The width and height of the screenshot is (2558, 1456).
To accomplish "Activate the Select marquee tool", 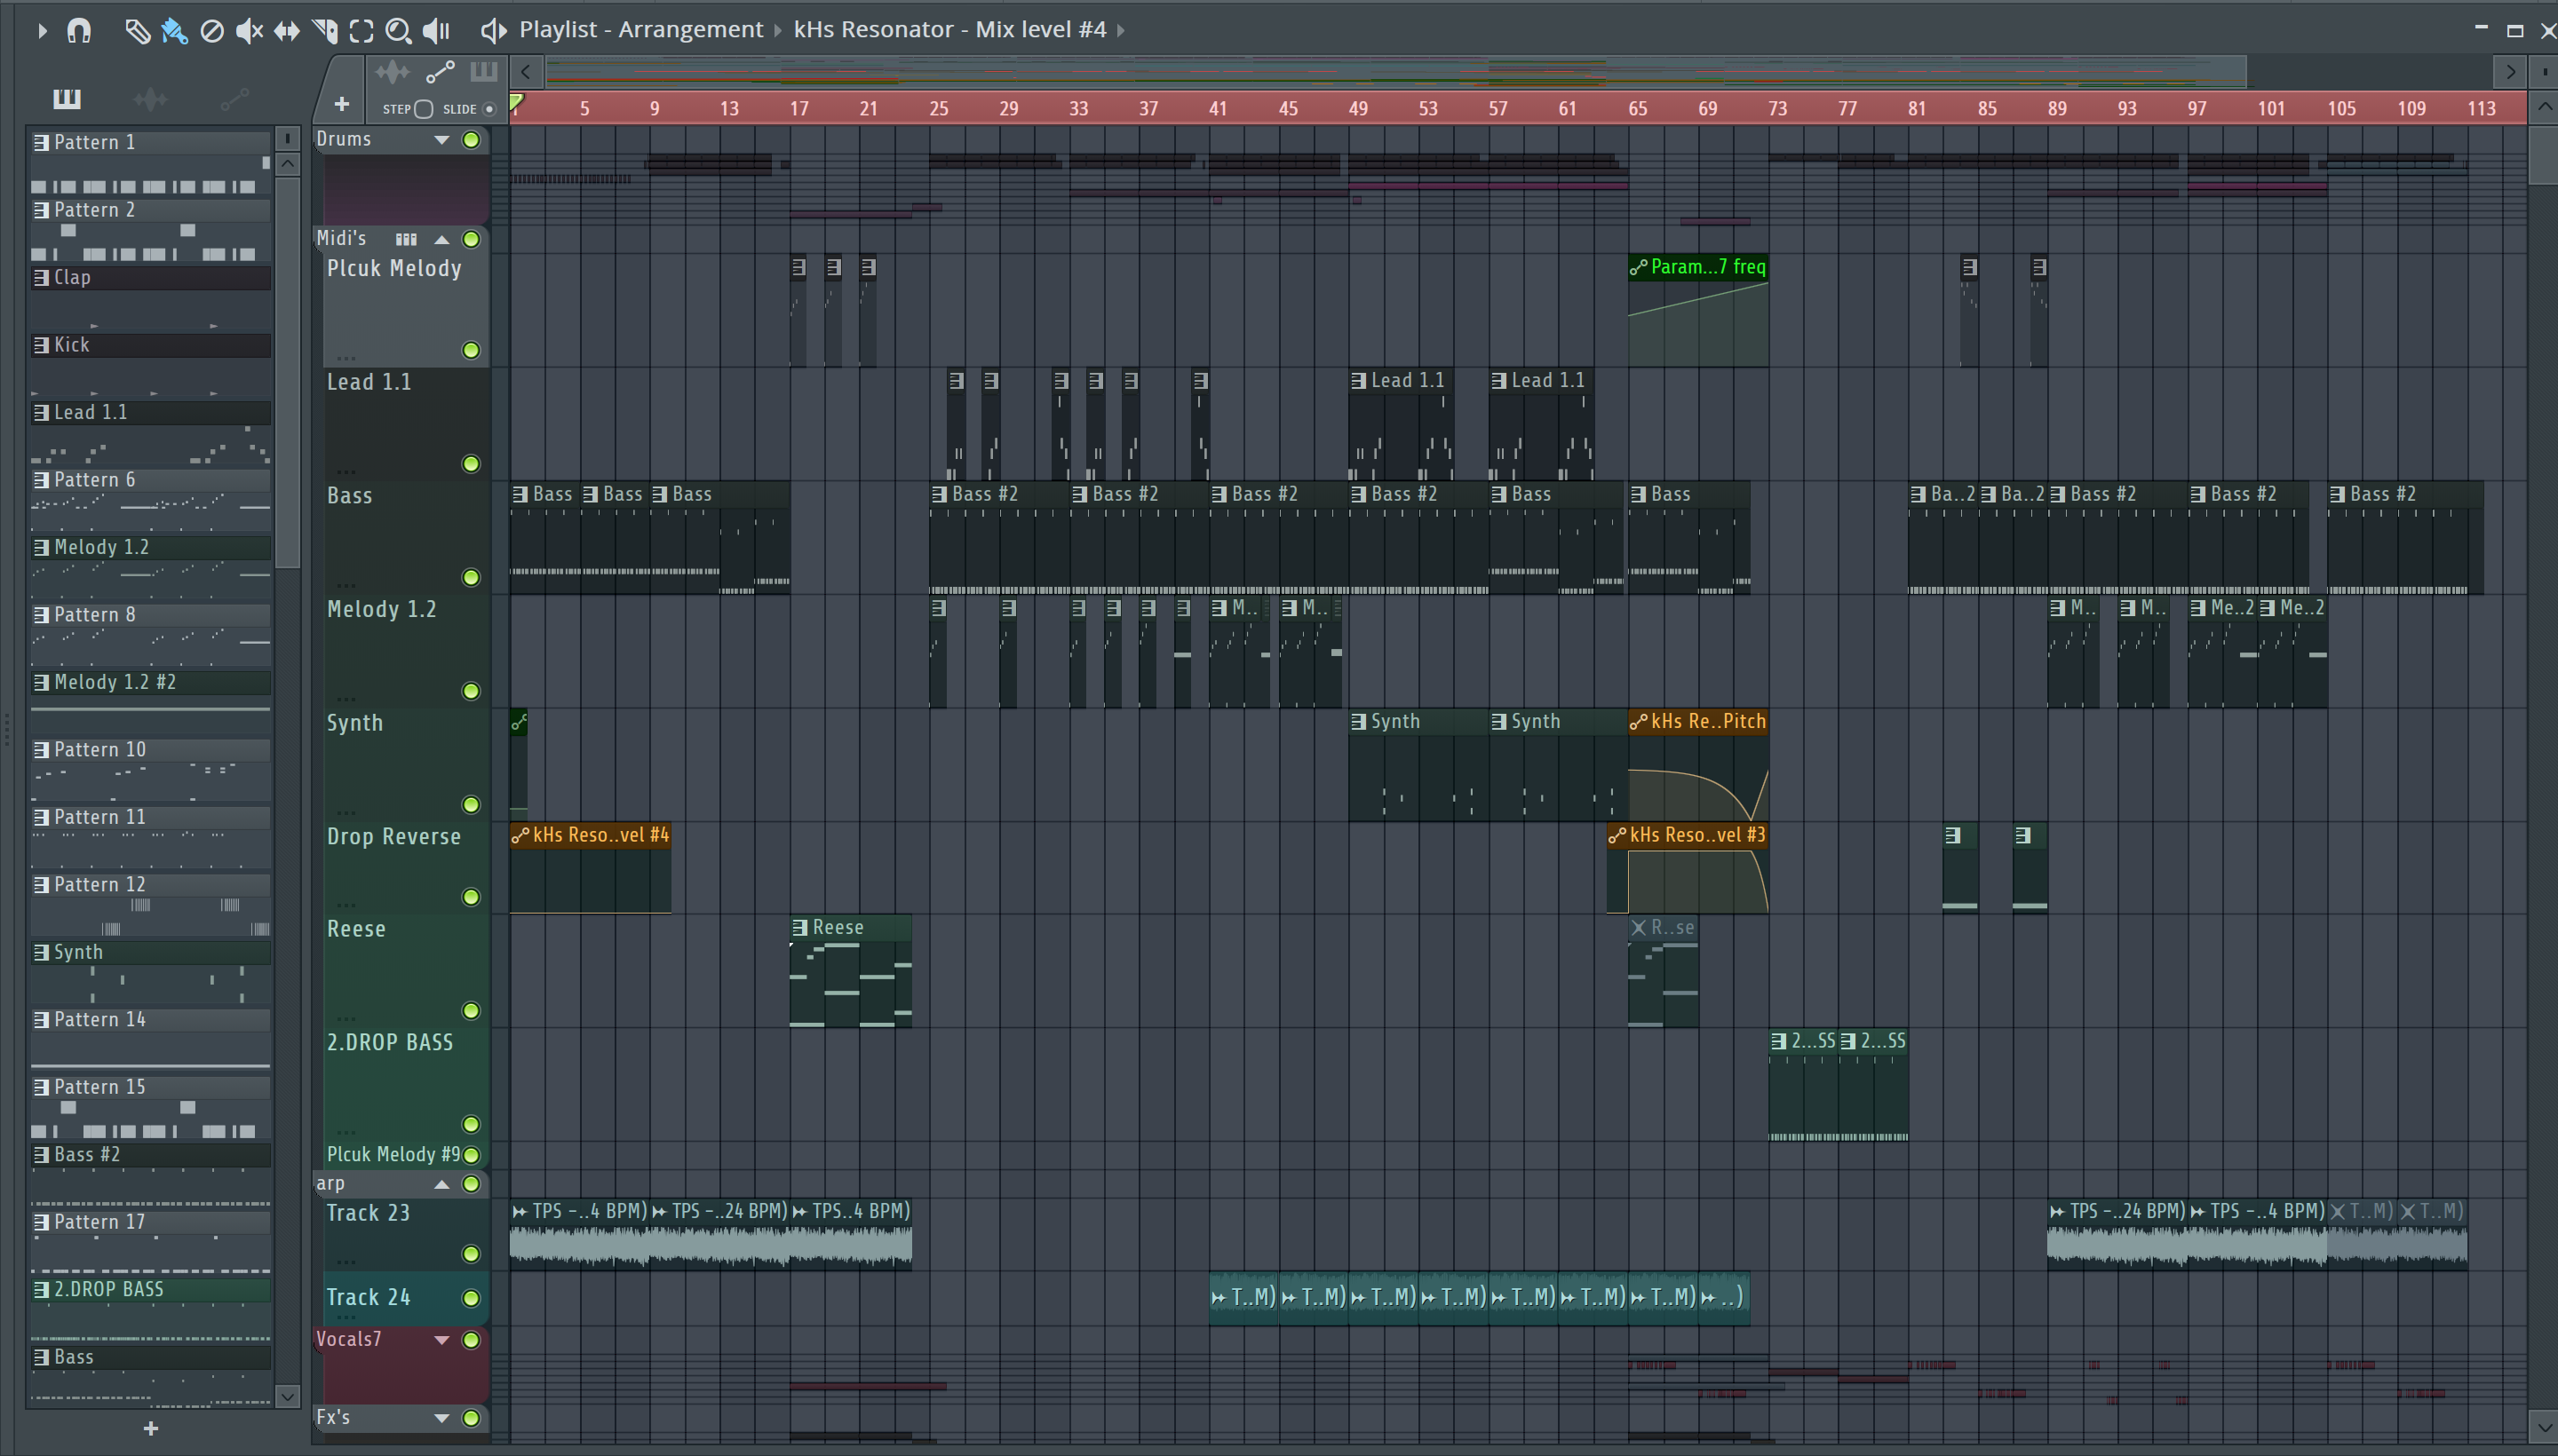I will pyautogui.click(x=361, y=31).
